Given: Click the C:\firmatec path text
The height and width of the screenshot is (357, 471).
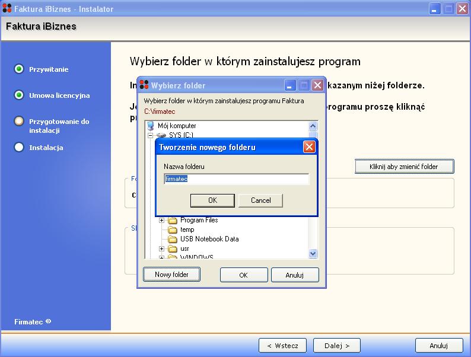Looking at the screenshot, I should point(160,111).
